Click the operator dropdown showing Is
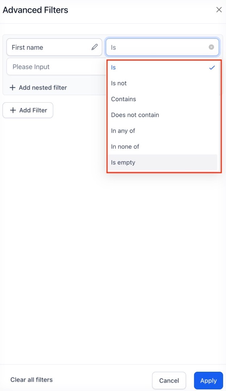The height and width of the screenshot is (391, 226). 158,47
